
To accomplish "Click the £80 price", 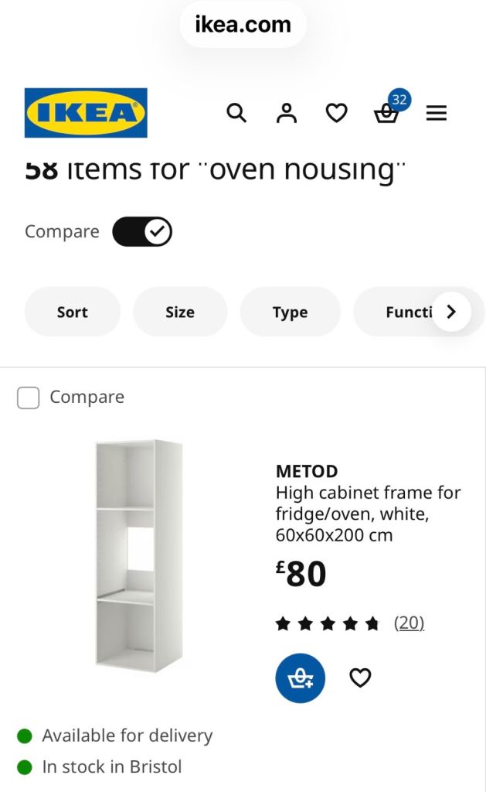I will pyautogui.click(x=301, y=575).
